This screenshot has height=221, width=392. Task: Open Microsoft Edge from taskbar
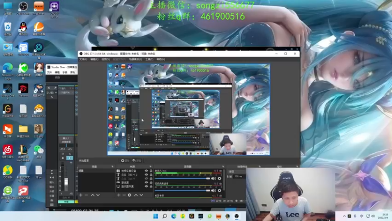173,216
